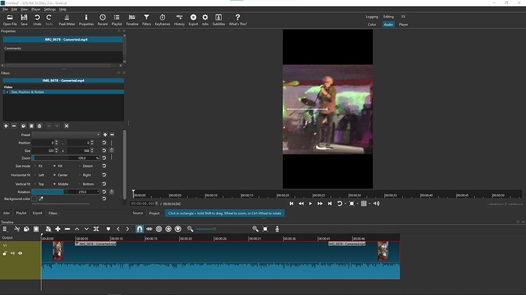Screen dimensions: 526x295
Task: Open the Subtitles panel icon
Action: tap(218, 20)
